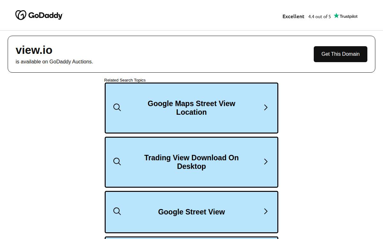Click the Get This Domain button
The width and height of the screenshot is (383, 239).
[340, 54]
